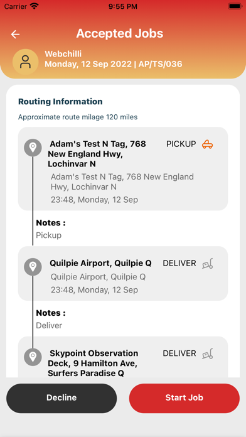Tap the Wi-Fi status bar icon

pyautogui.click(x=35, y=6)
